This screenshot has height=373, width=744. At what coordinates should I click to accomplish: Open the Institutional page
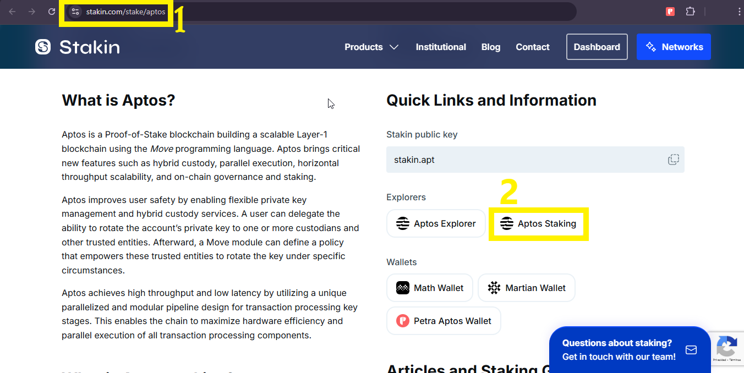pos(441,47)
